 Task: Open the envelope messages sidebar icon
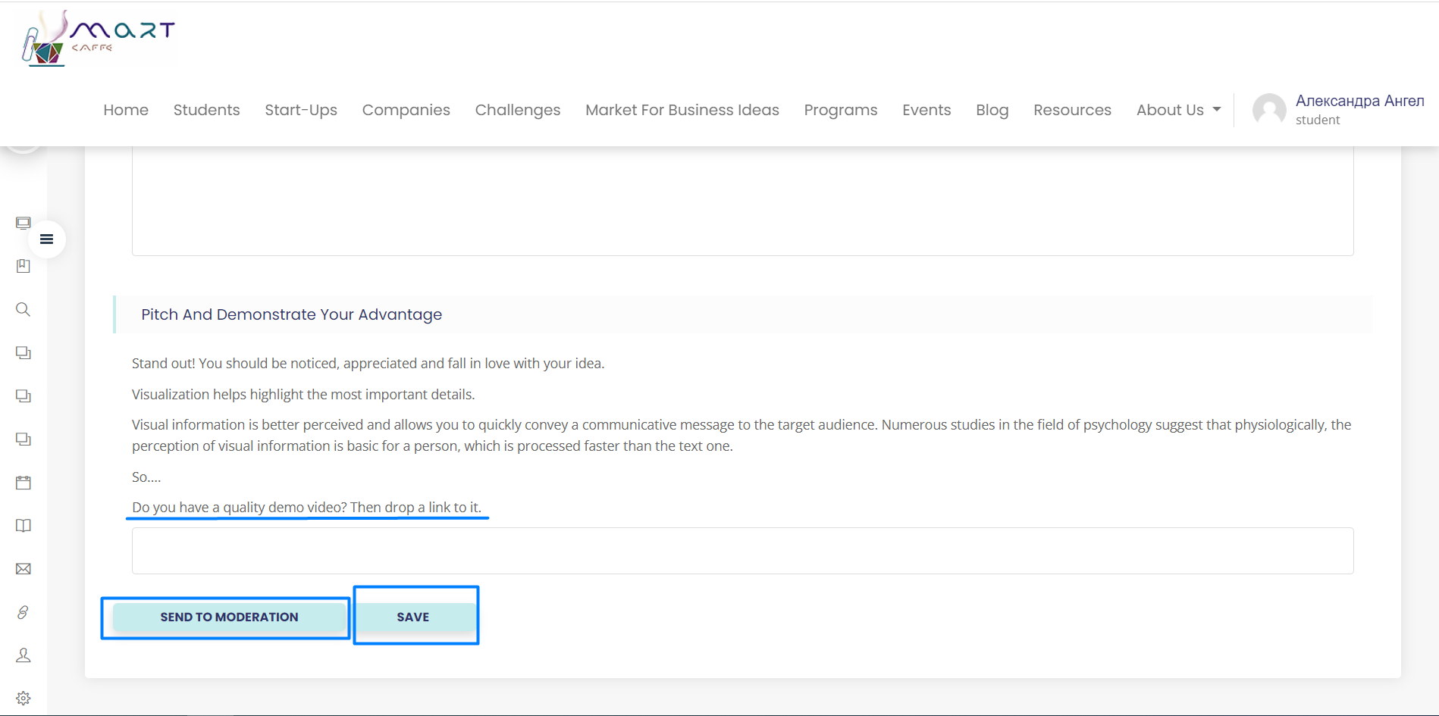pos(24,569)
